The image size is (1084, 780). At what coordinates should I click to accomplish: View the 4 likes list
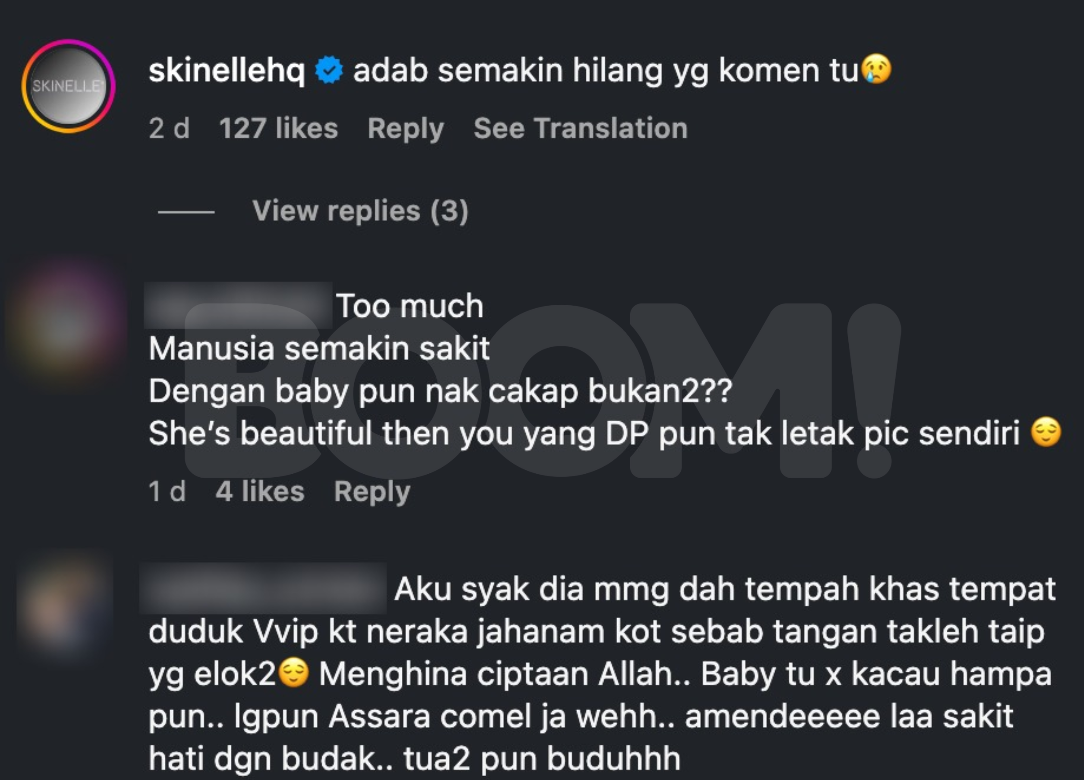(260, 491)
